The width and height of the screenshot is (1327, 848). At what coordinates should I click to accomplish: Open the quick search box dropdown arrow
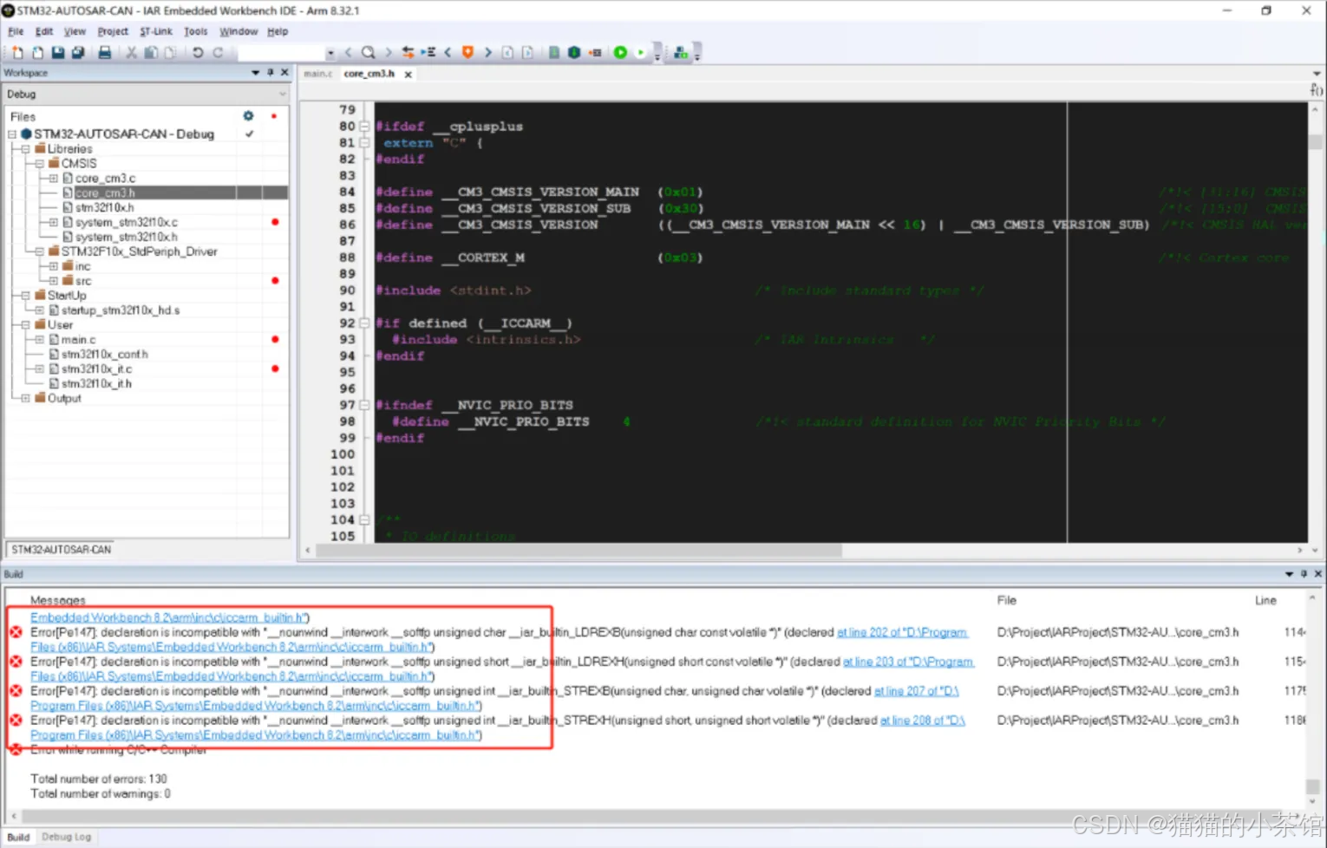(x=330, y=53)
